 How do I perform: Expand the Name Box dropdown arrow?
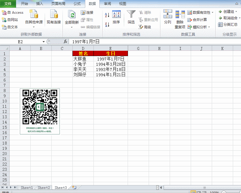coord(44,42)
